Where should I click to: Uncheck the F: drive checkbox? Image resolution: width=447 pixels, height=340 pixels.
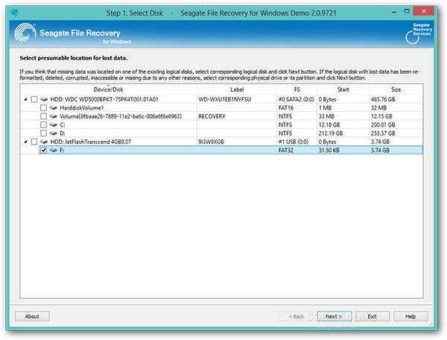pos(43,150)
